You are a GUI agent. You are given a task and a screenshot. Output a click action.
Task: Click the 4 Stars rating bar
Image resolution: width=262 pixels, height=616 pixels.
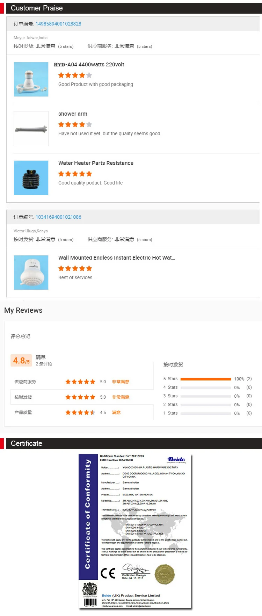point(206,387)
